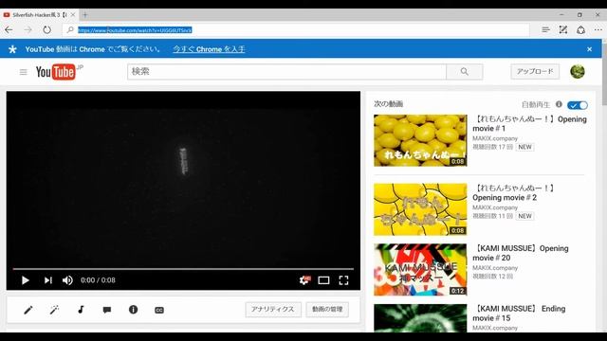Reload the page with refresh icon
Screen dimensions: 607x341
click(46, 29)
